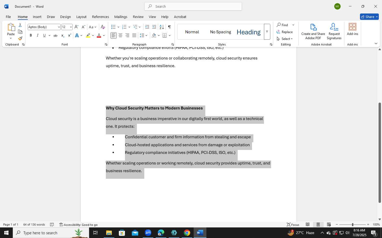Toggle show paragraph marks pilcrow
382x238 pixels.
(169, 27)
